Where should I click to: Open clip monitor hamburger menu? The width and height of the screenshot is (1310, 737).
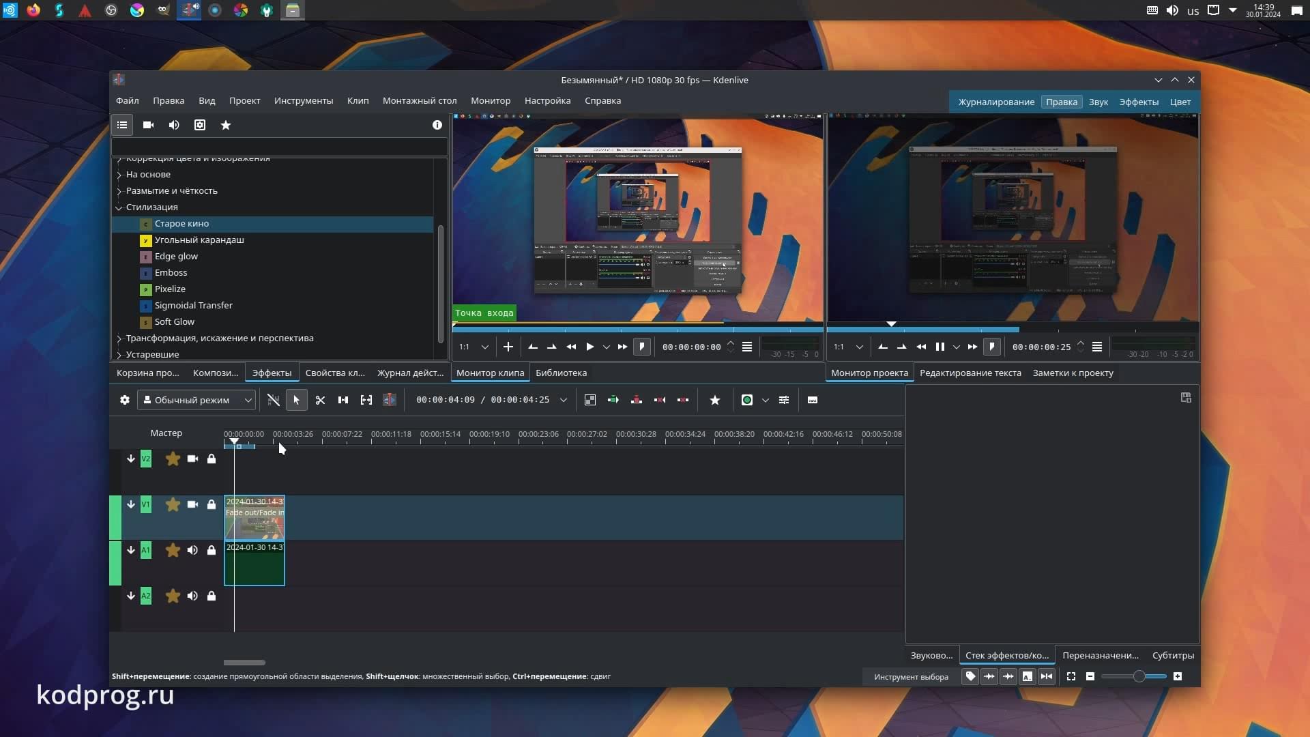click(x=747, y=347)
